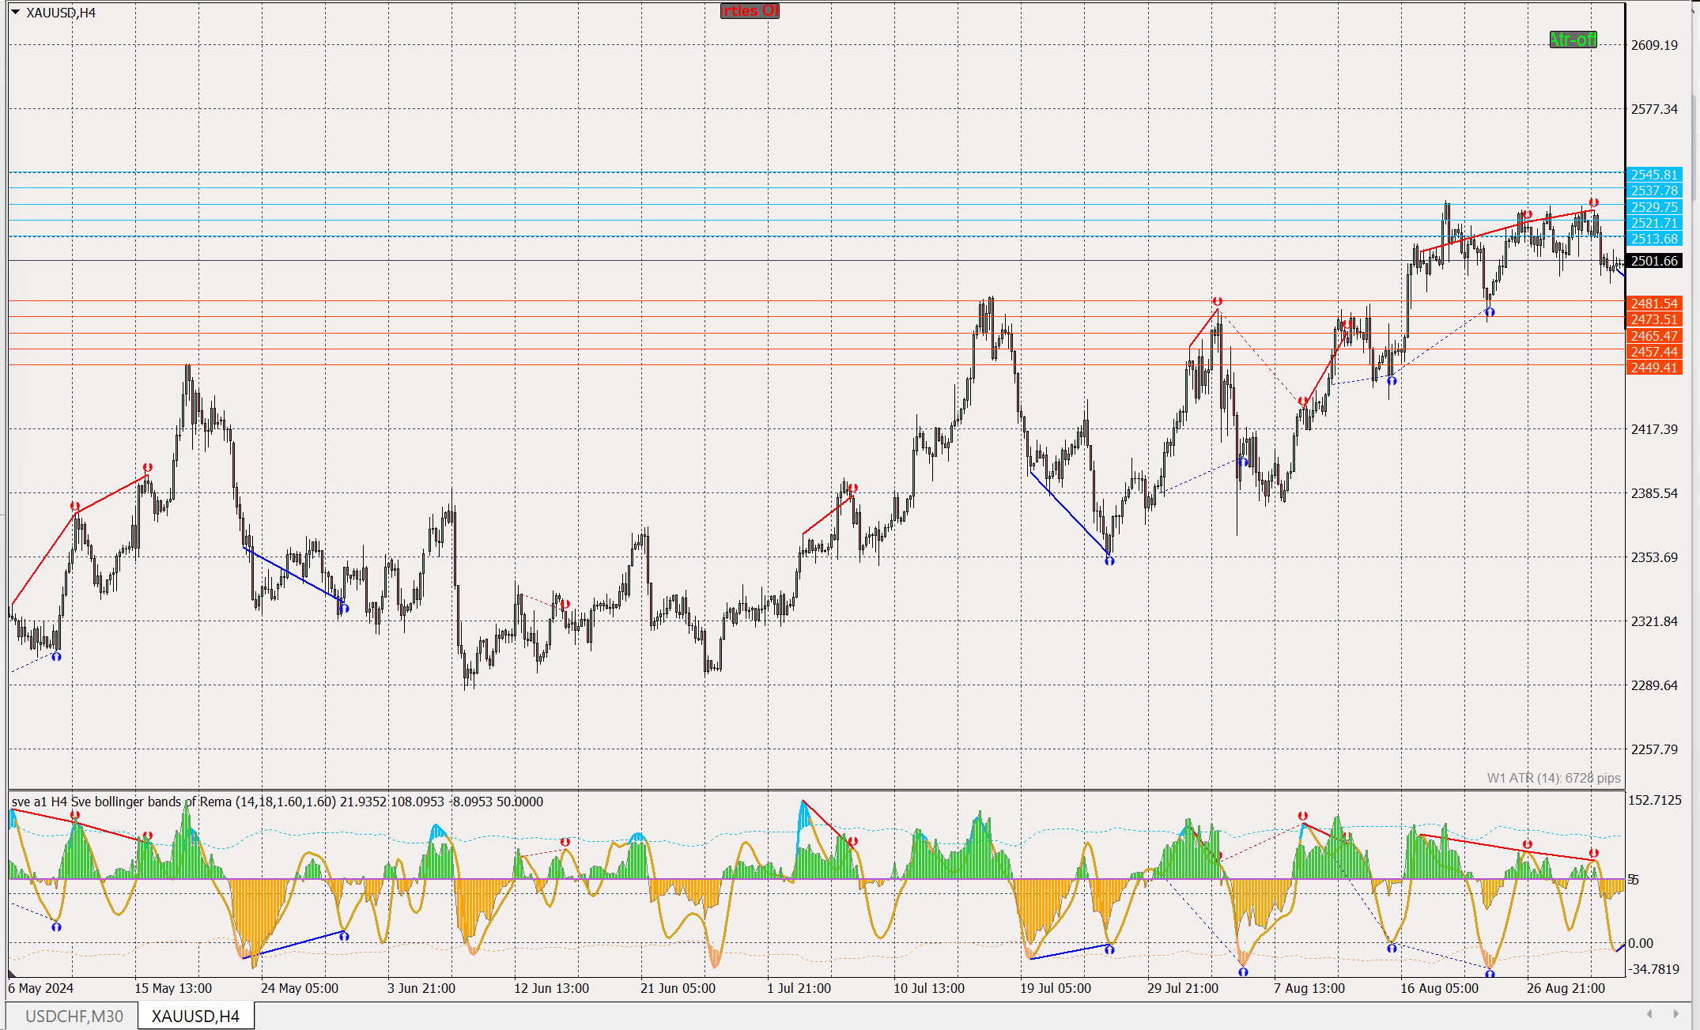
Task: Select the XAUUSD,H4 chart tab
Action: (x=195, y=1016)
